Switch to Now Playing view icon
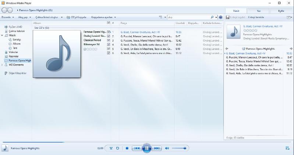Image resolution: width=294 pixels, height=155 pixels. [287, 148]
